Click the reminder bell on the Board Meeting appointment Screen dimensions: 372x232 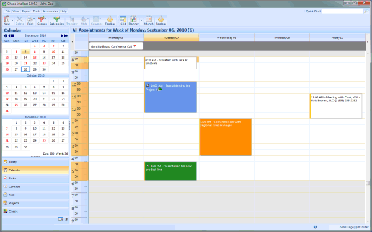pos(148,85)
